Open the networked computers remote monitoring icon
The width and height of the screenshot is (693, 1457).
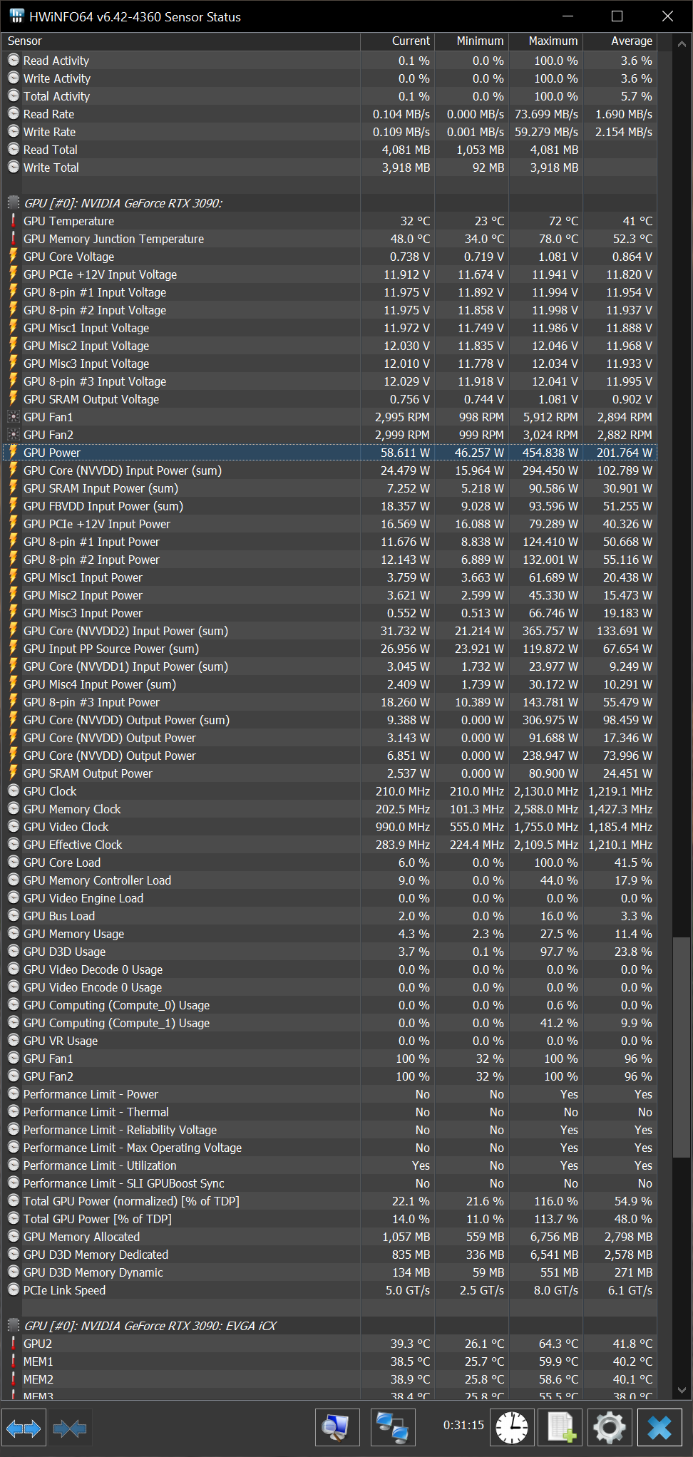[393, 1428]
